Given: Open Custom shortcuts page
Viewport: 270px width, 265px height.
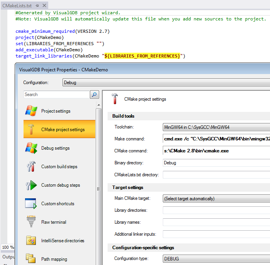Looking at the screenshot, I should click(59, 204).
